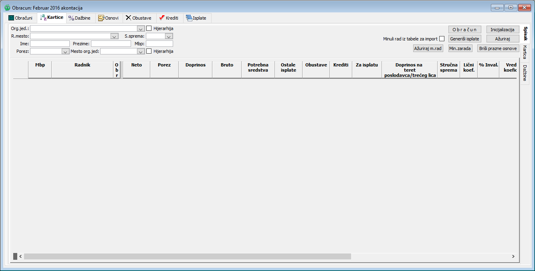Expand the R.mesto dropdown

pos(115,36)
